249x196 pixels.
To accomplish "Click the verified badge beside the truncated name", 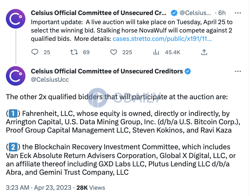I will point(174,13).
